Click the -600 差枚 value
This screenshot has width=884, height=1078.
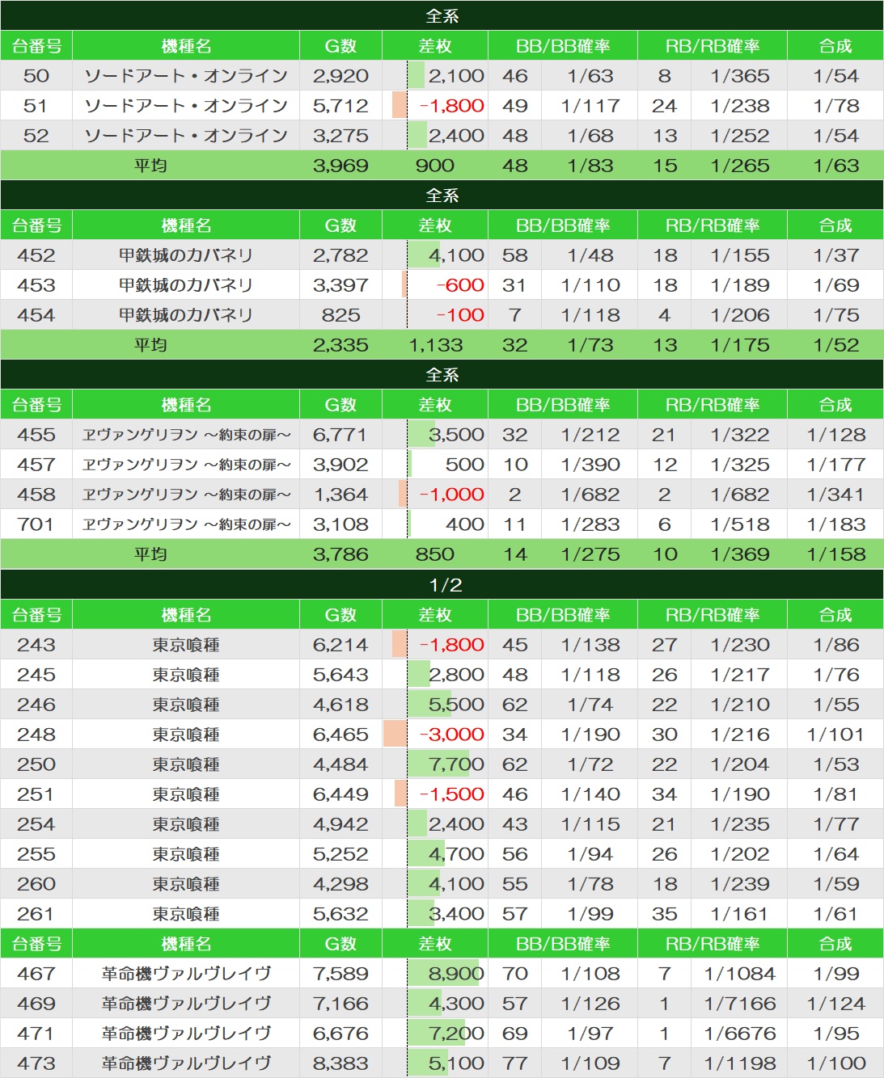click(459, 285)
